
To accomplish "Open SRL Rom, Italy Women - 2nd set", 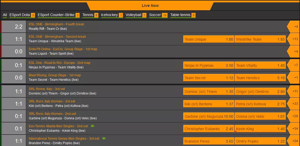I will (x=52, y=114).
